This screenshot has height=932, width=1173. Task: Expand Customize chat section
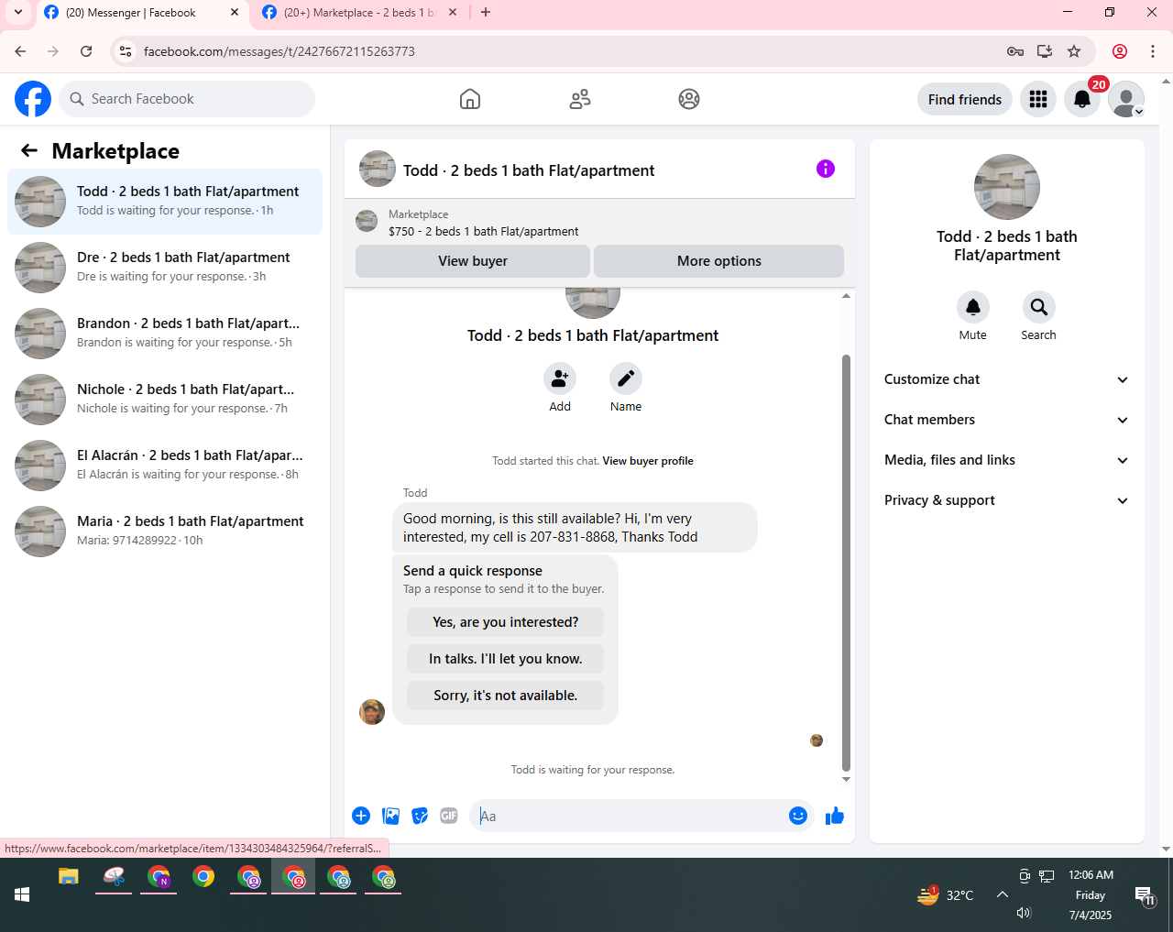tap(1007, 379)
